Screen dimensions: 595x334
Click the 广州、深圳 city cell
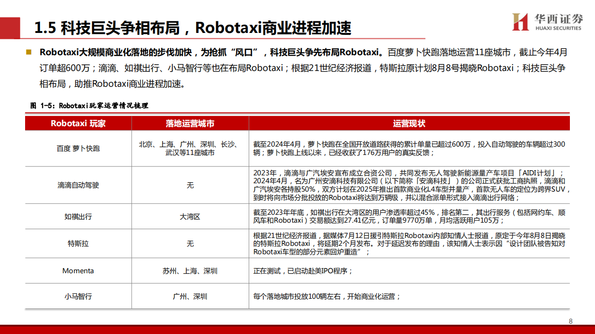(190, 296)
